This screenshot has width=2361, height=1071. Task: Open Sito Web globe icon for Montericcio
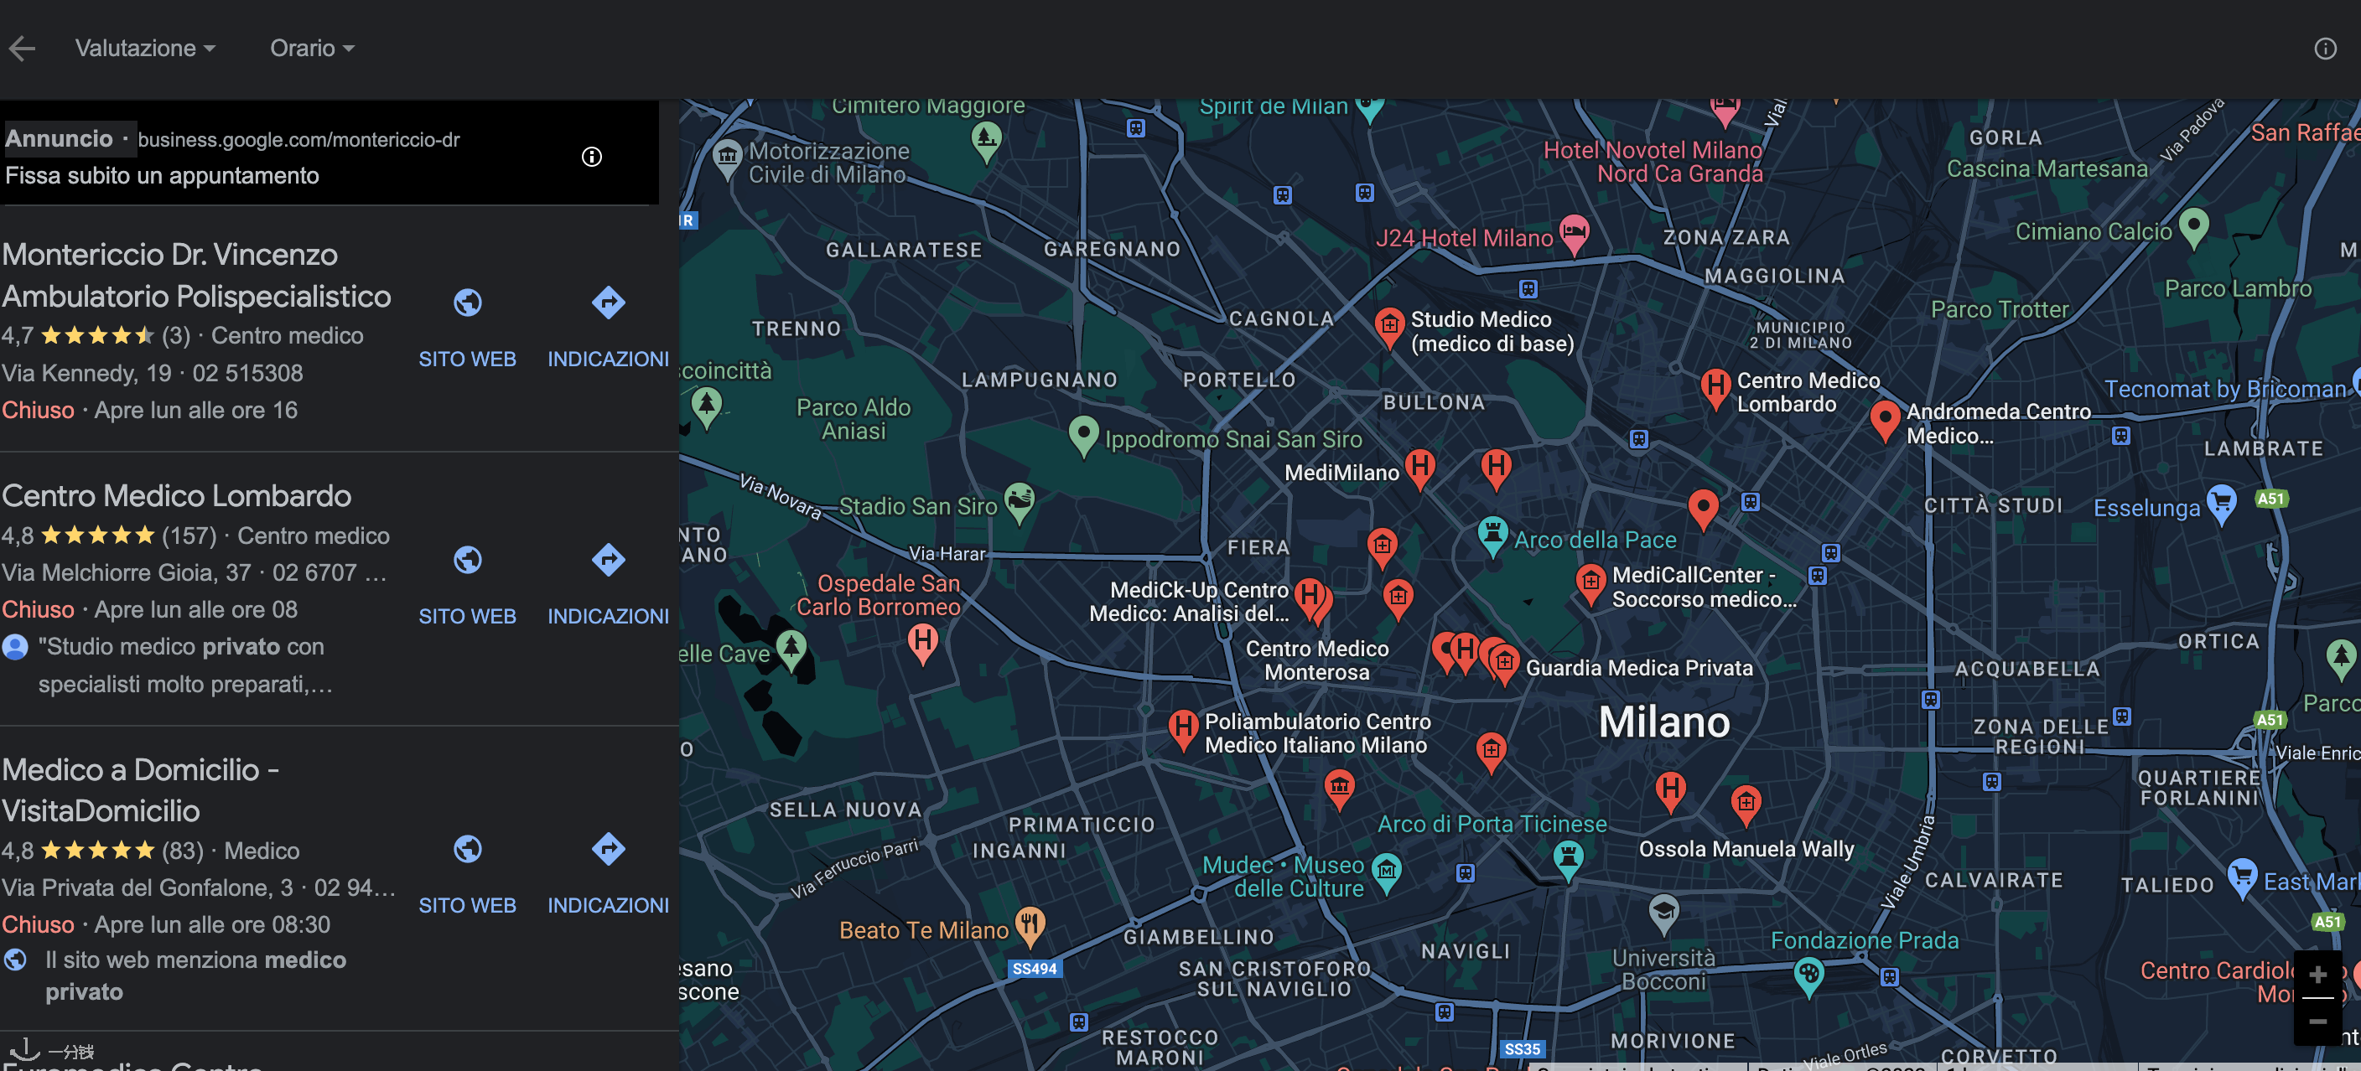click(468, 303)
